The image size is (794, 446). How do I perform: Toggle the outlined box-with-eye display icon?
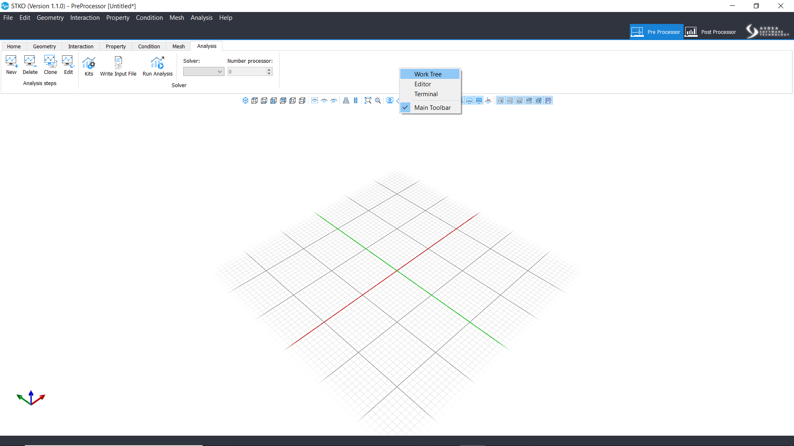pos(469,100)
